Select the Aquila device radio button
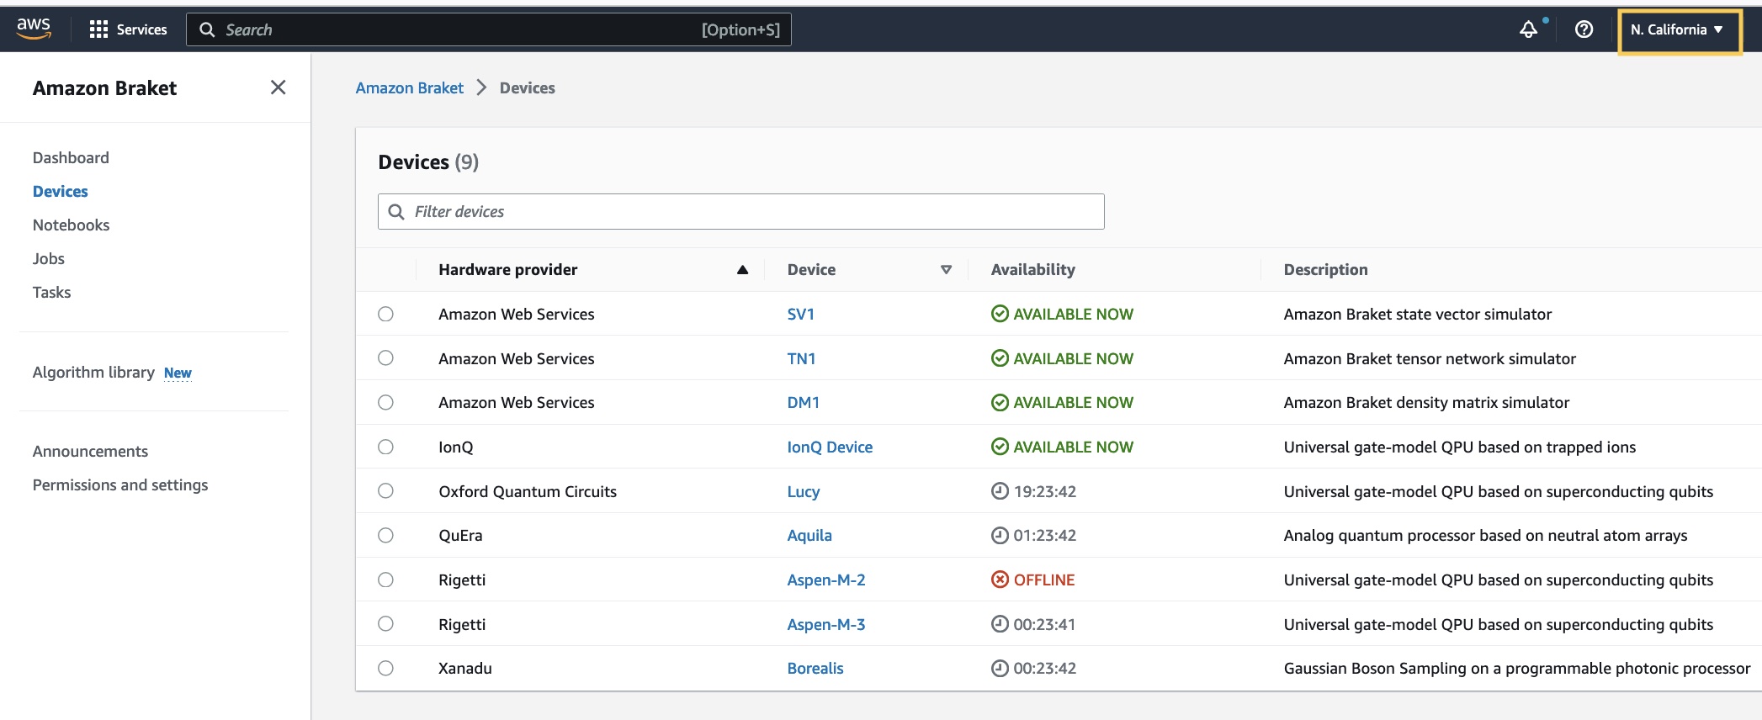Viewport: 1762px width, 720px height. [385, 535]
